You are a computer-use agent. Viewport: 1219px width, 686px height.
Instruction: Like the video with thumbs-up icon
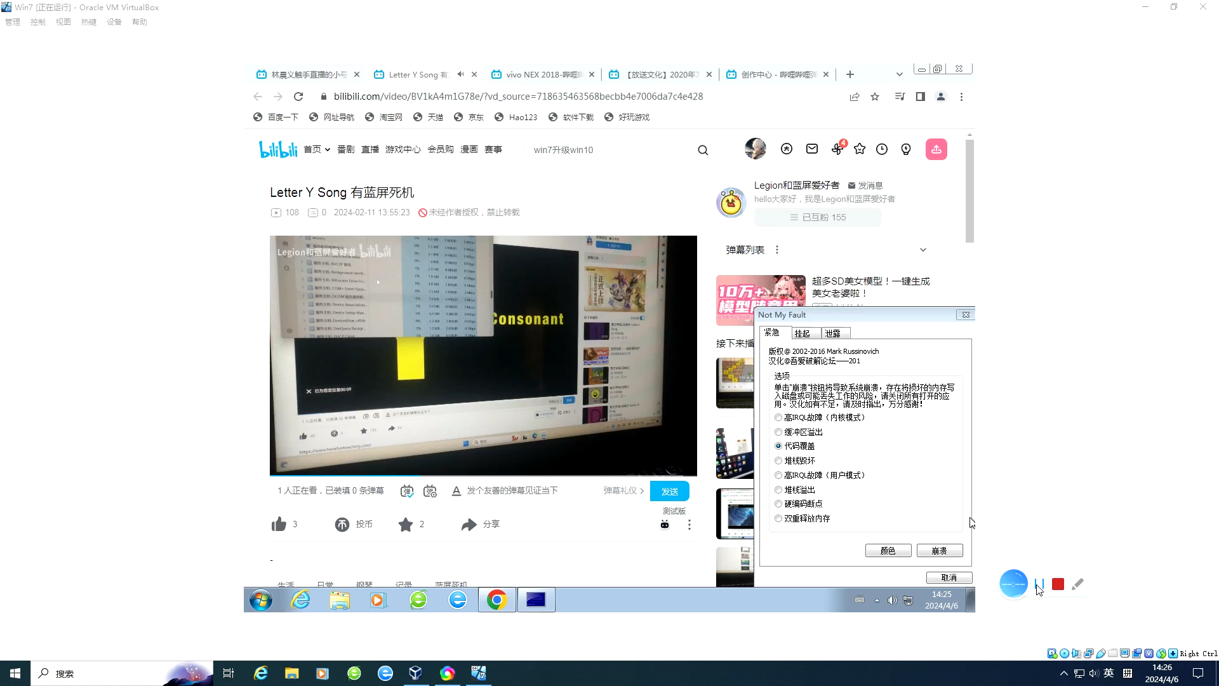tap(279, 524)
